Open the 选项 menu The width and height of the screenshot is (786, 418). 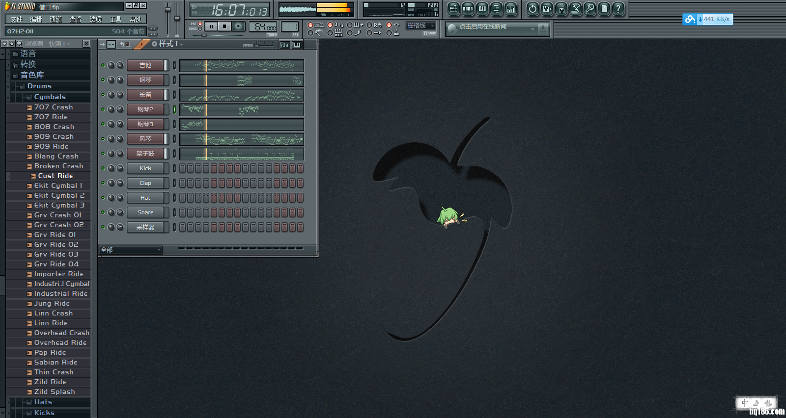95,19
